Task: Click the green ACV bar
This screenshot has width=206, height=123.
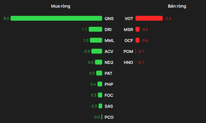Action: [97, 51]
